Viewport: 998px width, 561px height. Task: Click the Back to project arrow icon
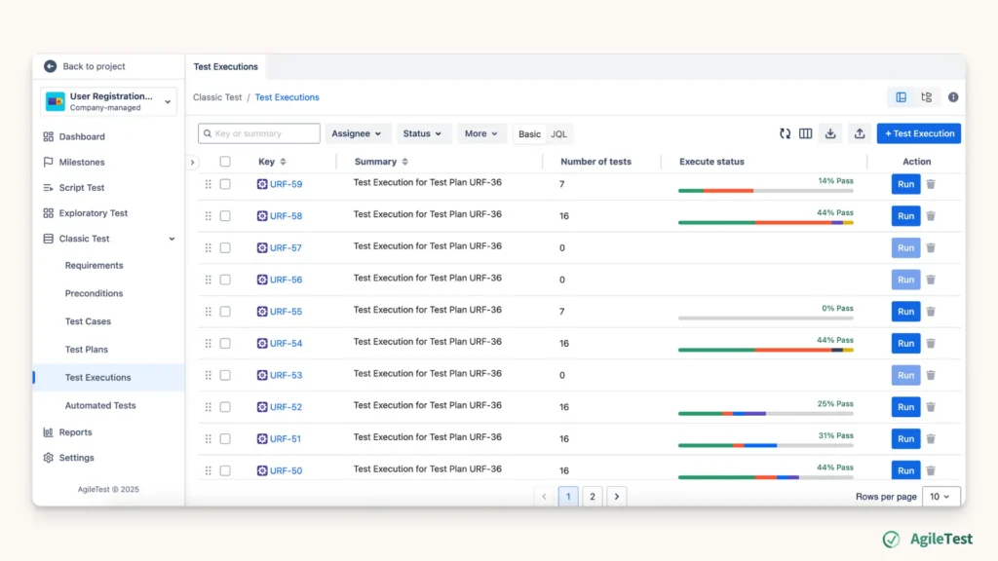point(51,66)
